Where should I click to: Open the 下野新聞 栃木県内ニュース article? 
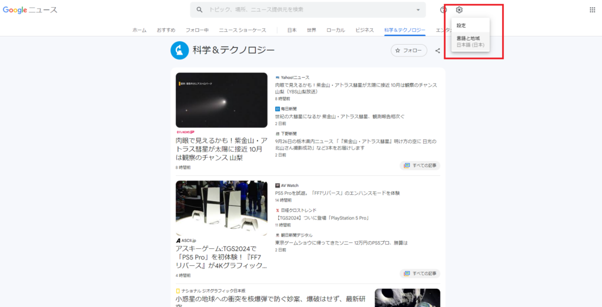click(356, 145)
